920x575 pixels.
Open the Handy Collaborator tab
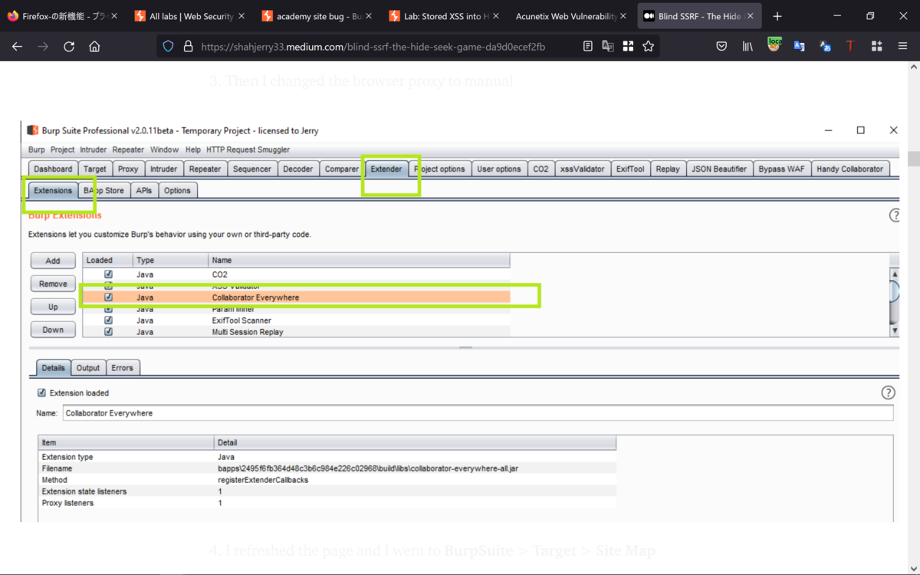tap(849, 169)
